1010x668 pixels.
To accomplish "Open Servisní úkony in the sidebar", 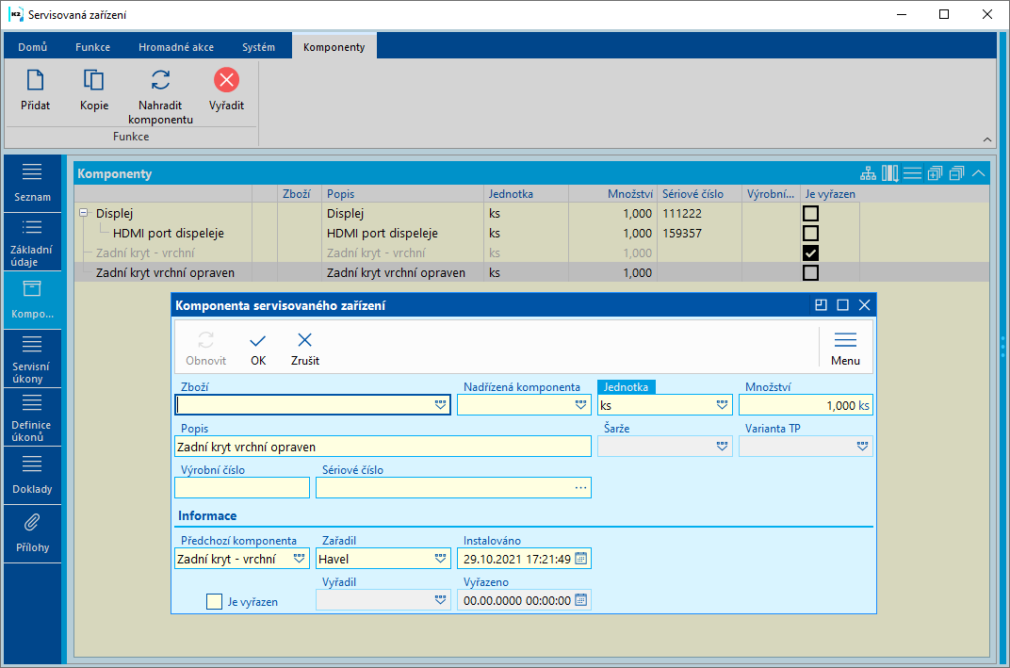I will pos(32,358).
